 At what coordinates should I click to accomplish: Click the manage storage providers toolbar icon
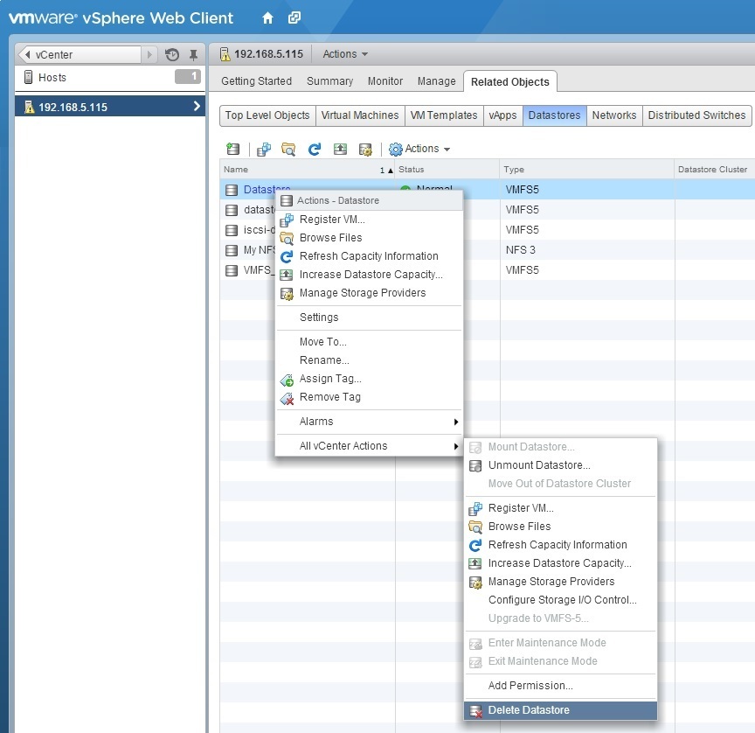(365, 150)
